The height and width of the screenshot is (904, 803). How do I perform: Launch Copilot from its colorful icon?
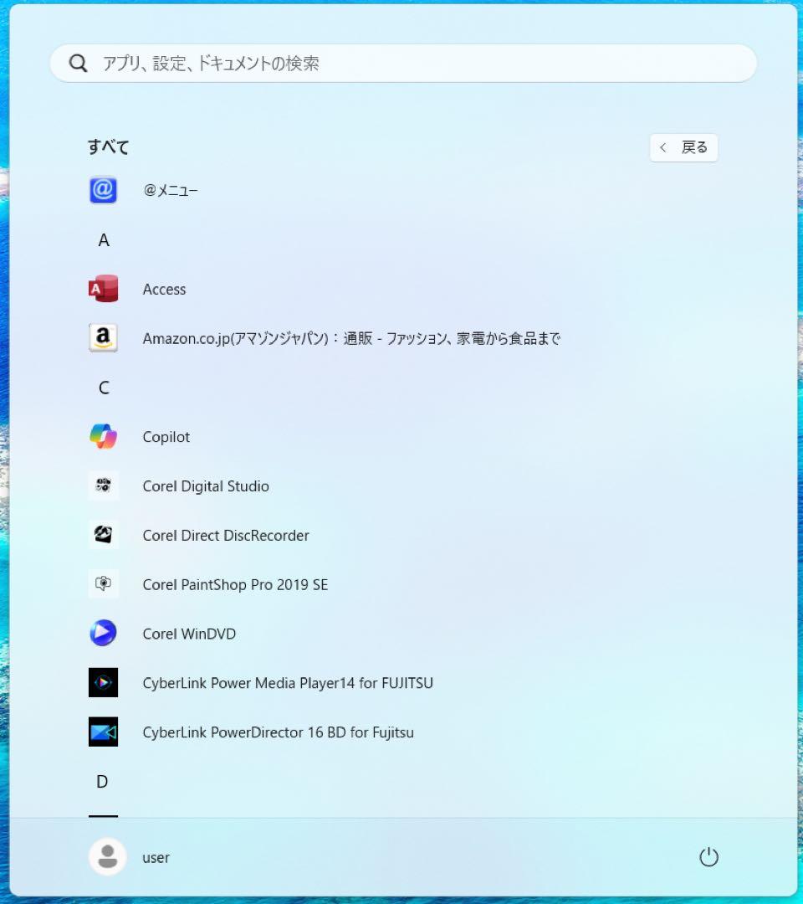103,436
